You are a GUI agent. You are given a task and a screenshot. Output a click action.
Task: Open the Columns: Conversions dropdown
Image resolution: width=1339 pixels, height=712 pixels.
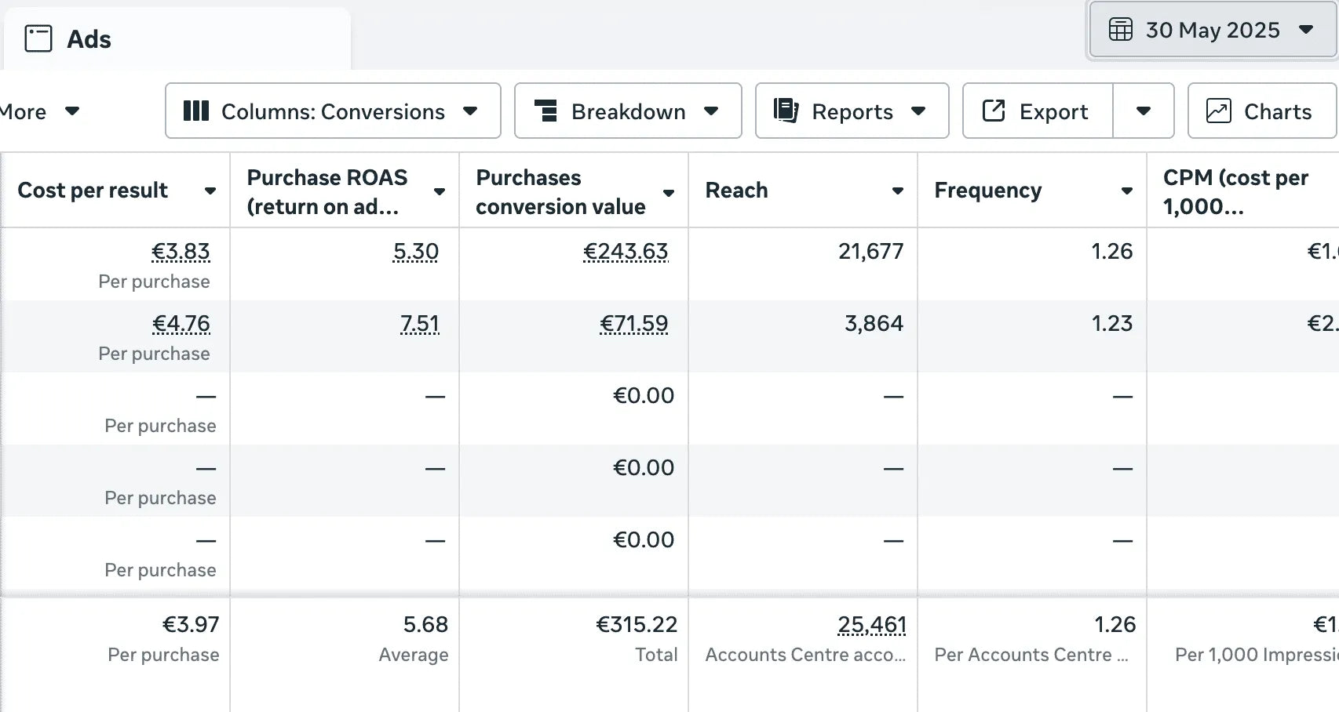(x=333, y=111)
